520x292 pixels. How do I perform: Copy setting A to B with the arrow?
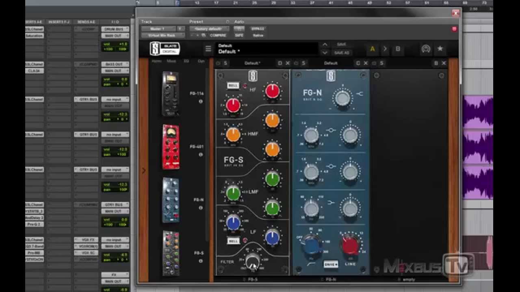(x=385, y=49)
